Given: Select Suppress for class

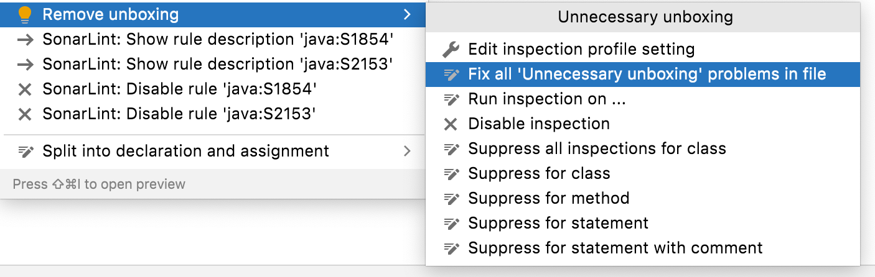Looking at the screenshot, I should point(643,174).
